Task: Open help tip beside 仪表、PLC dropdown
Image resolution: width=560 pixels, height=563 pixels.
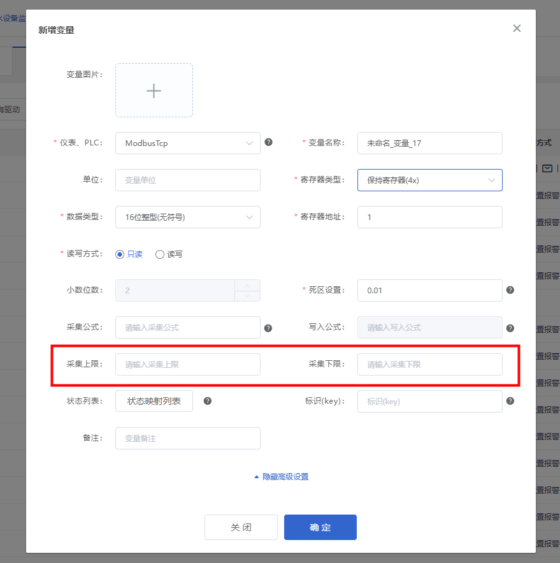Action: [x=268, y=143]
